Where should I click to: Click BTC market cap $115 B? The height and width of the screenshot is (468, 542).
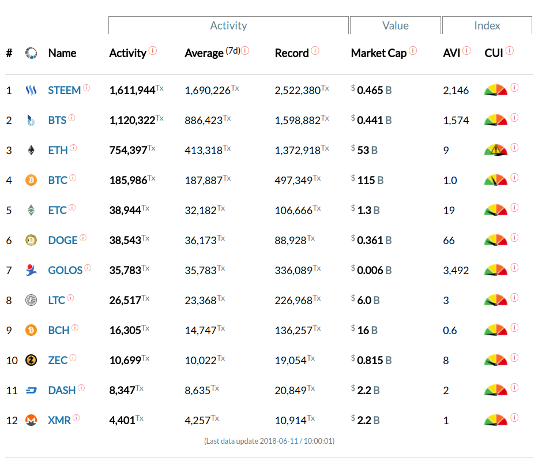point(367,180)
